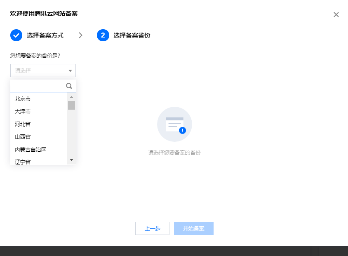
Task: Select step 选择备案方式
Action: (x=45, y=35)
